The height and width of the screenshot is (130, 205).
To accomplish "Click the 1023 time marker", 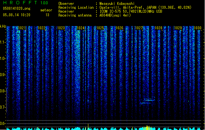I will pos(61,28).
